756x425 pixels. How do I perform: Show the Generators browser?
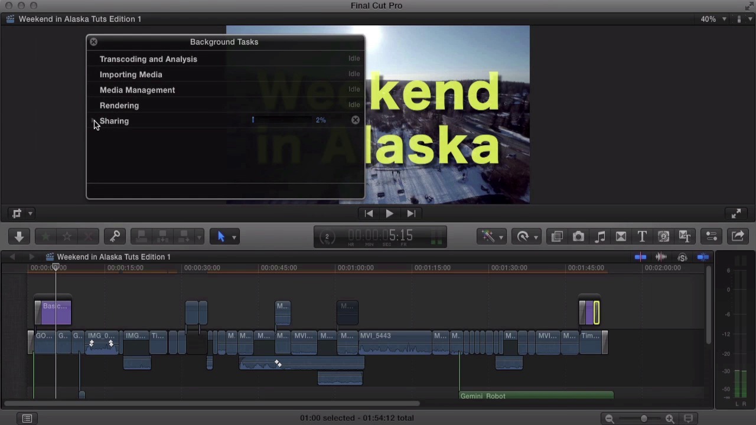coord(663,237)
